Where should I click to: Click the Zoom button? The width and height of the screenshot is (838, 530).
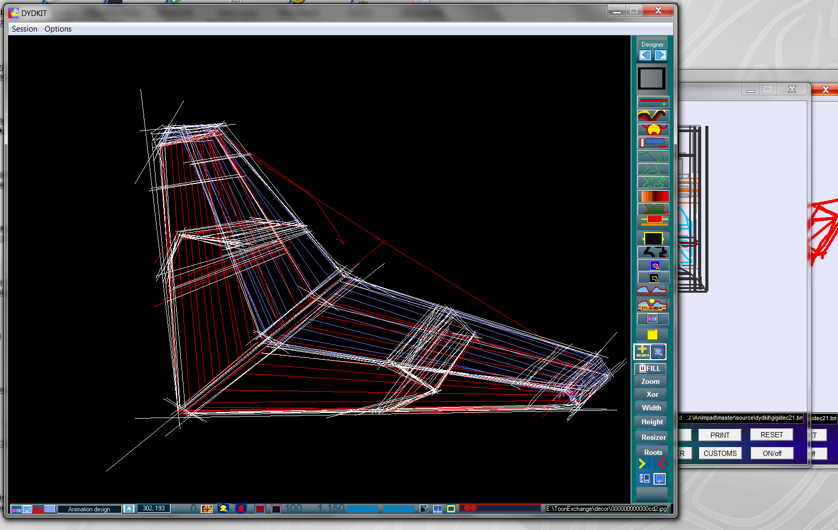point(650,381)
